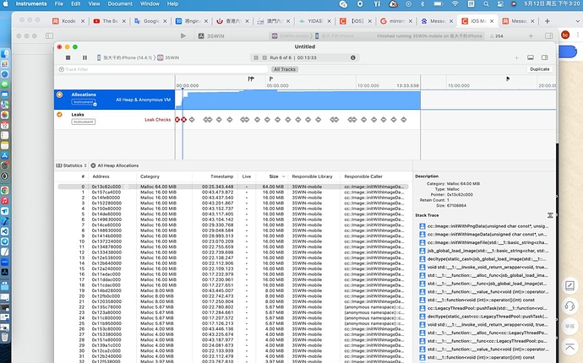Image resolution: width=583 pixels, height=363 pixels.
Task: Open a new browser tab
Action: tap(547, 21)
